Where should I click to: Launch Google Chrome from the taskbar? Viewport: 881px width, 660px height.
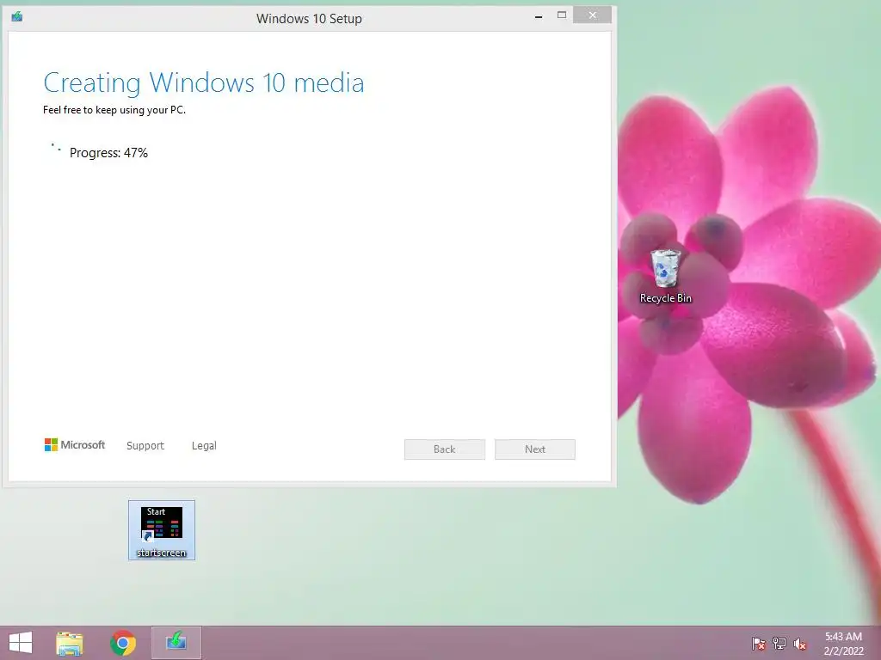[123, 643]
